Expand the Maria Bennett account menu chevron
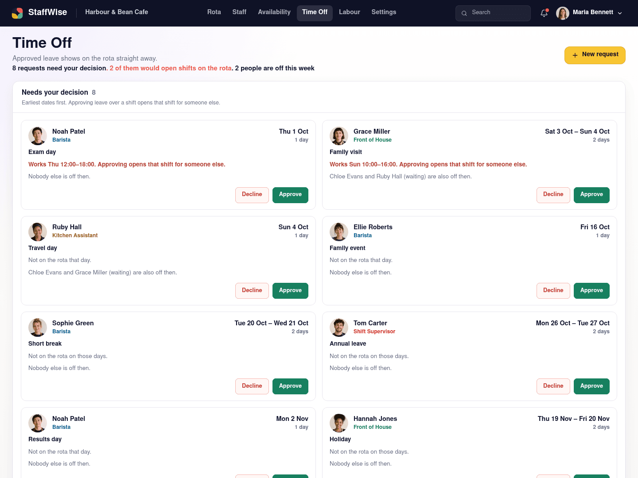638x478 pixels. (620, 13)
